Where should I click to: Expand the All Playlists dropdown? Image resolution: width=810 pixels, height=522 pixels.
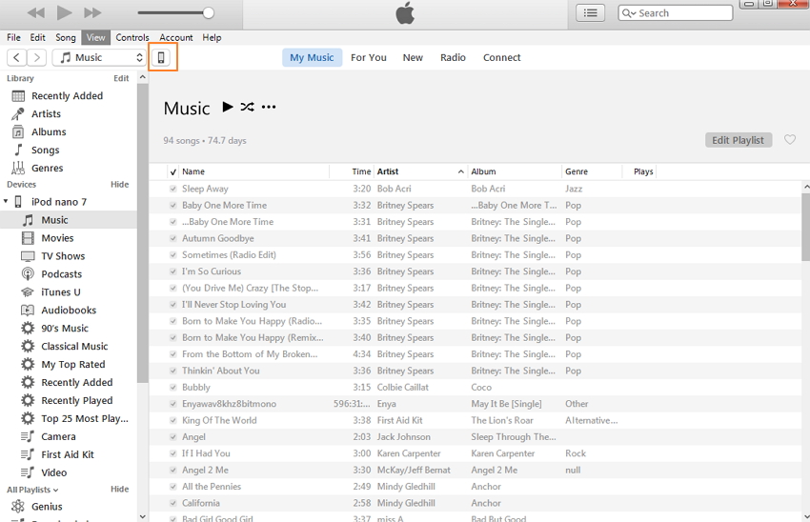pyautogui.click(x=32, y=490)
